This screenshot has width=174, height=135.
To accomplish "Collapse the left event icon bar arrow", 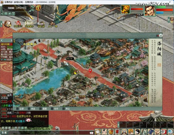I will (x=1, y=24).
